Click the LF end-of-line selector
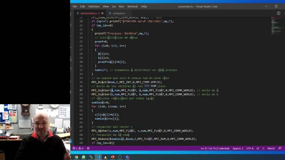Image resolution: width=285 pixels, height=160 pixels. point(258,148)
